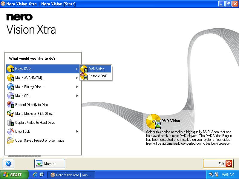Click the Editable DVD submenu icon

point(84,76)
